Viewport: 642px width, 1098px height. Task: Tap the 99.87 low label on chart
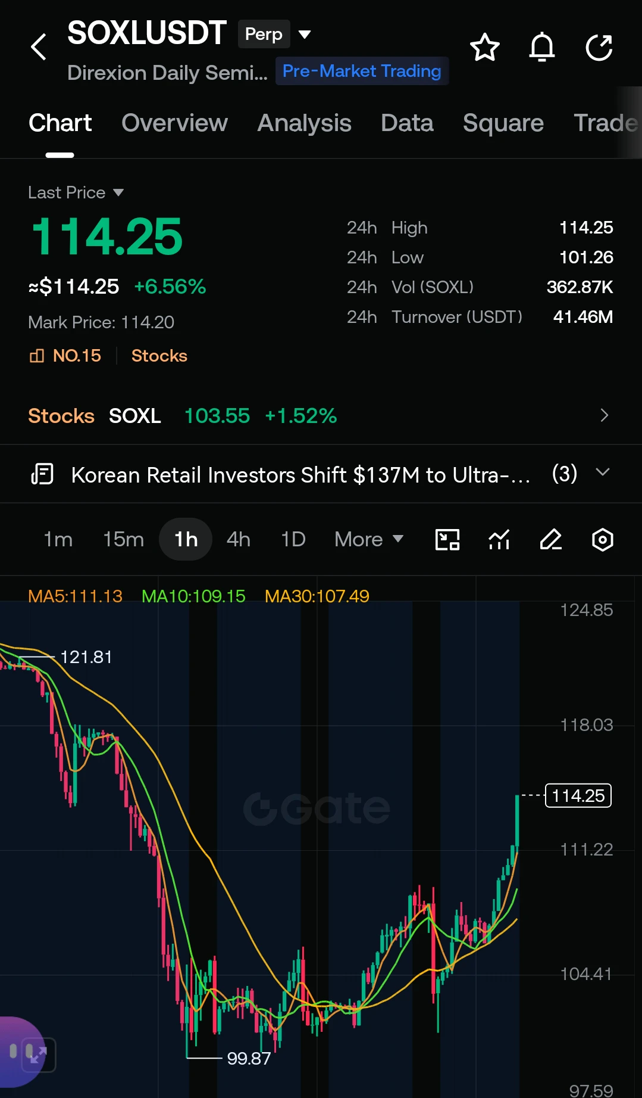coord(249,1059)
